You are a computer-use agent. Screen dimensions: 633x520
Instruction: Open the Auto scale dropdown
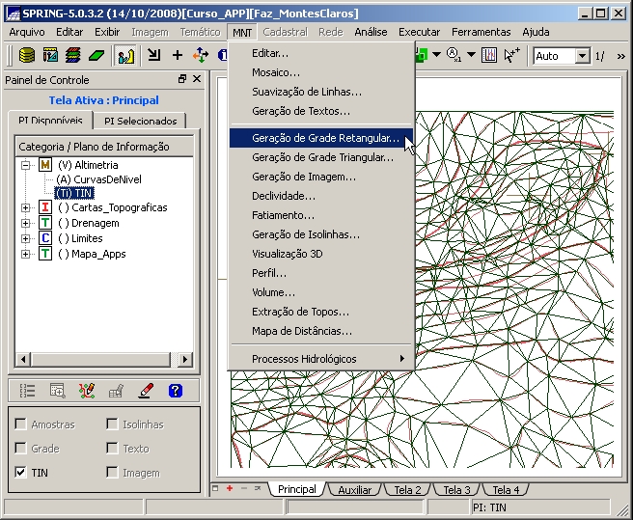coord(582,56)
